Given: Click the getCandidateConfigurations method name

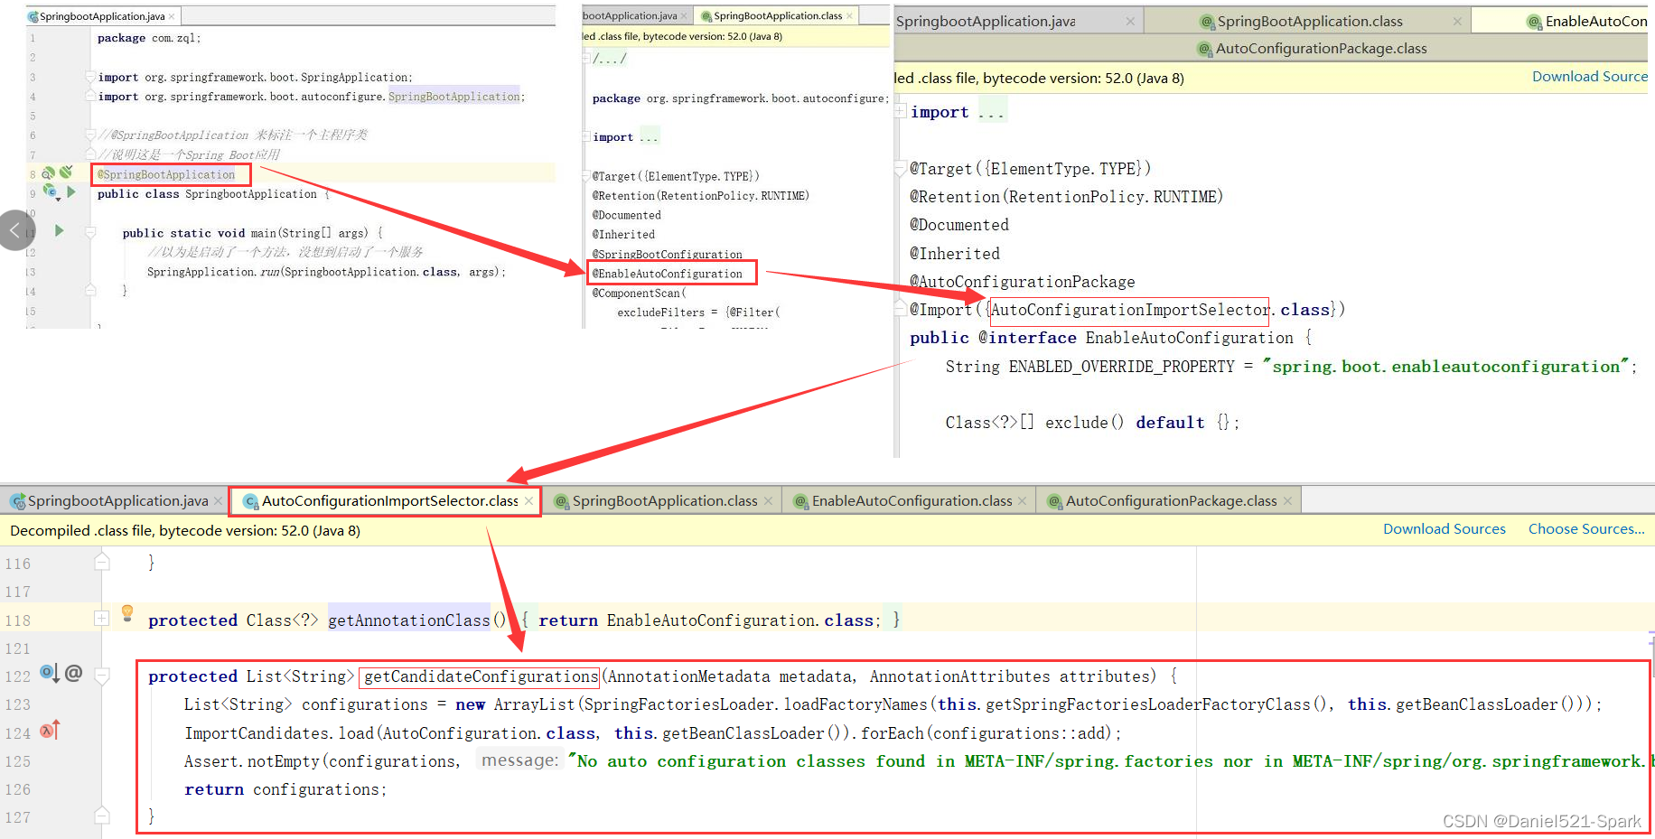Looking at the screenshot, I should 481,676.
